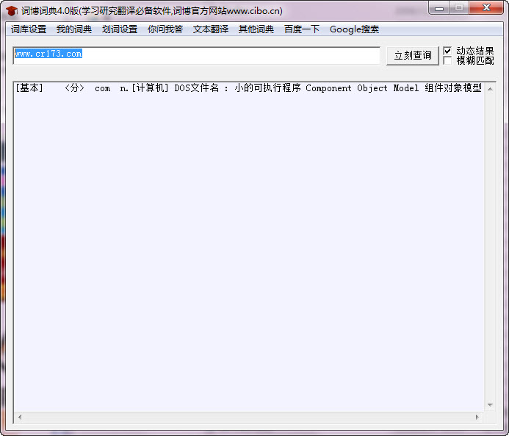Viewport: 509px width, 436px height.
Task: Click 组件对象模型 in the definition
Action: [453, 87]
